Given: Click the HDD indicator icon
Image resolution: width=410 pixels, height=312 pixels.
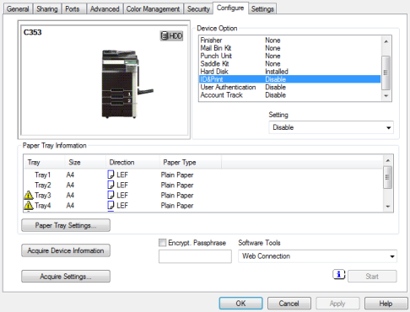Looking at the screenshot, I should [x=171, y=36].
